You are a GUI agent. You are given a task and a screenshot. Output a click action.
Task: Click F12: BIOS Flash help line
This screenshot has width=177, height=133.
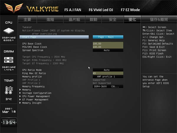pos(153,53)
